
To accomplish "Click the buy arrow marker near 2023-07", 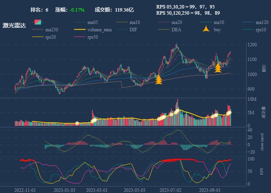I will [158, 79].
